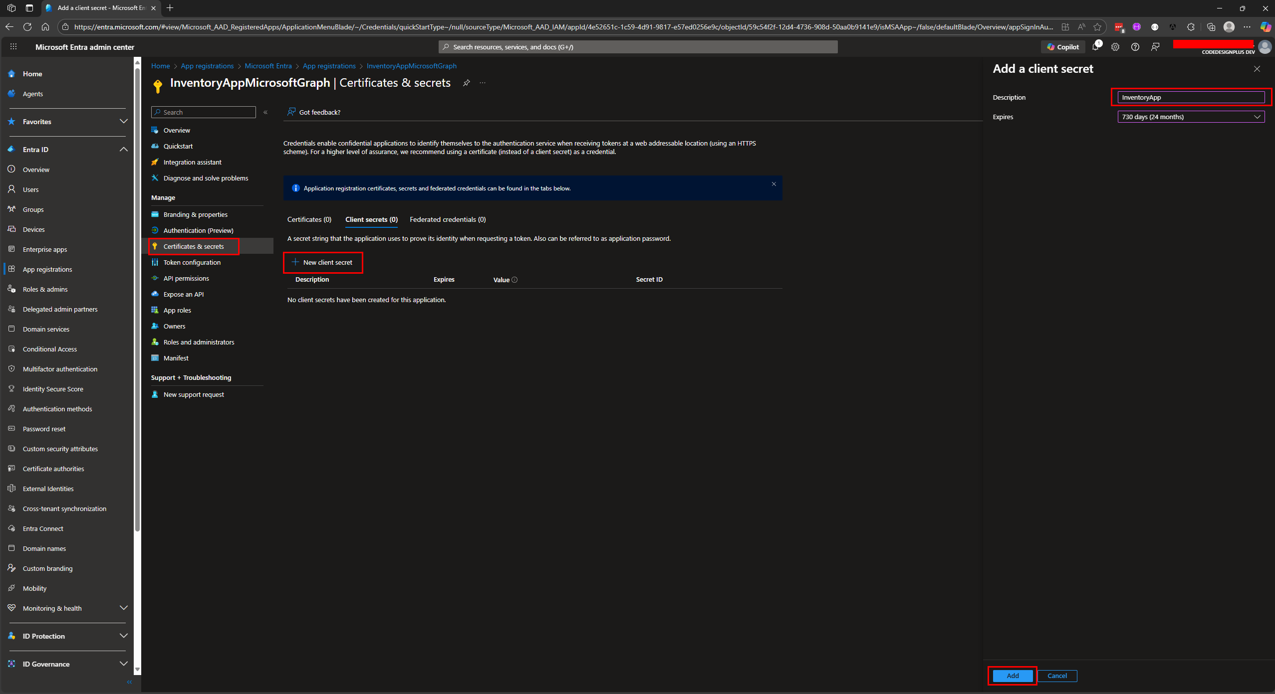Open the help question mark icon
The width and height of the screenshot is (1275, 694).
point(1135,47)
